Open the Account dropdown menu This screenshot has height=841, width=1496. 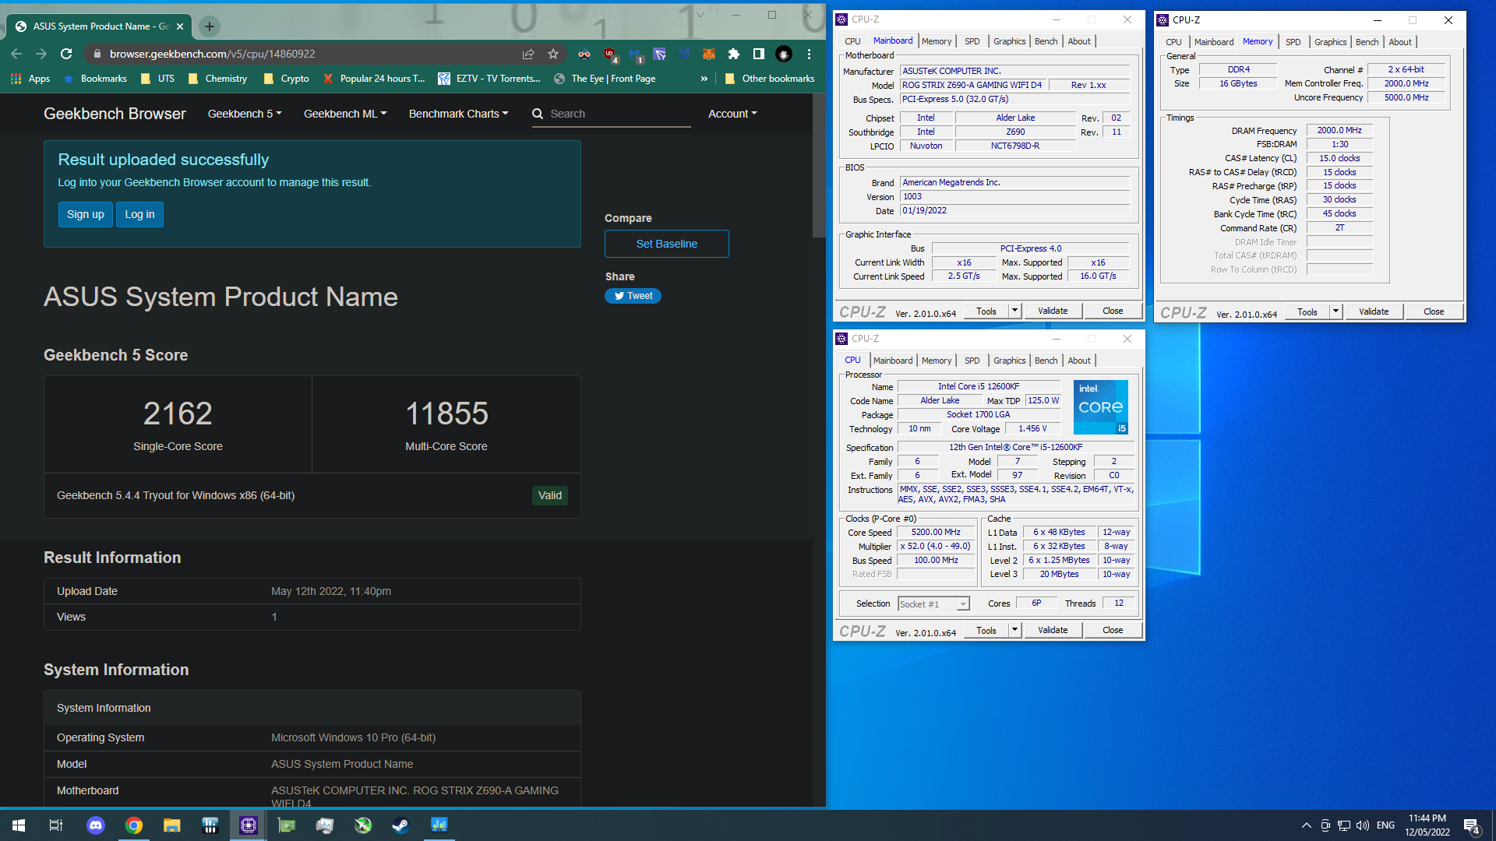click(x=732, y=114)
